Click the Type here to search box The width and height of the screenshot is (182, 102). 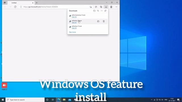[x=25, y=100]
